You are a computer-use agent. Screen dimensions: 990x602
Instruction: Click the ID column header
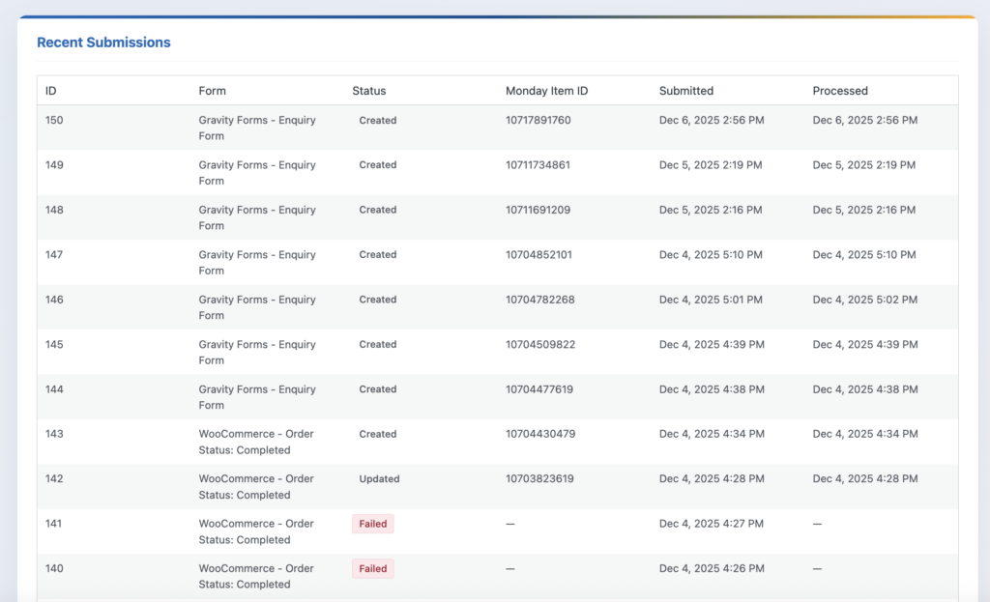(50, 91)
